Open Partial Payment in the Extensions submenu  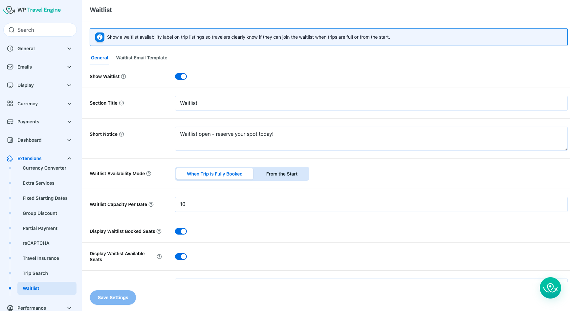(x=40, y=228)
